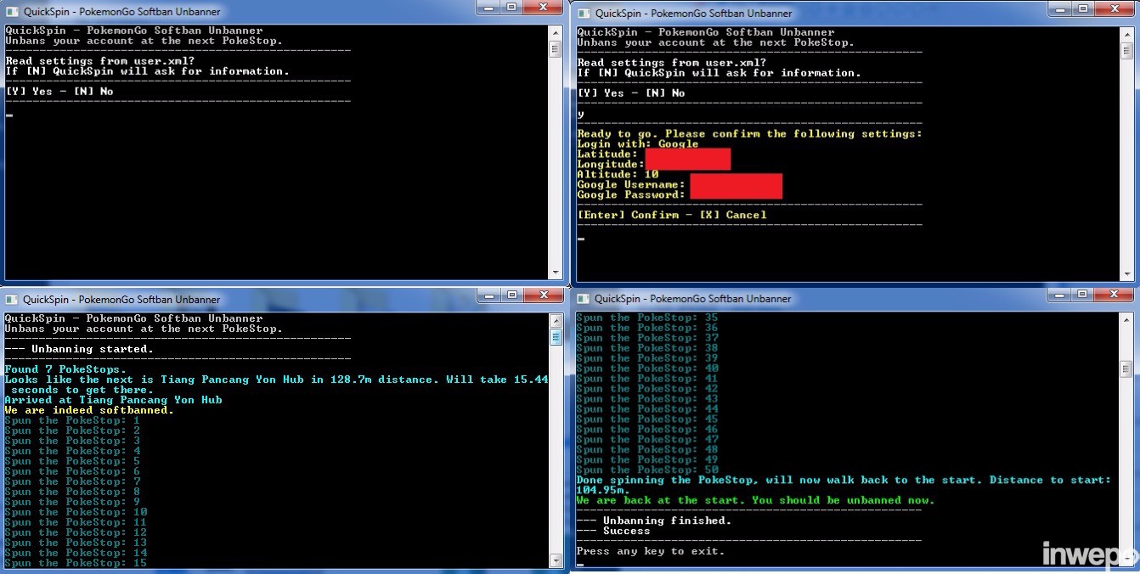1140x574 pixels.
Task: Click the 'Spun the PokeStop: 1' line
Action: (73, 420)
